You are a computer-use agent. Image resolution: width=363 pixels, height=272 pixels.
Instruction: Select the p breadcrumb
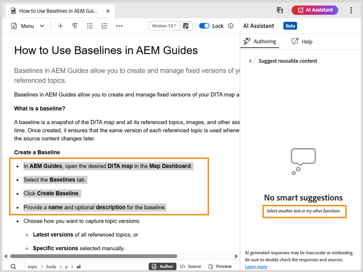pos(66,267)
